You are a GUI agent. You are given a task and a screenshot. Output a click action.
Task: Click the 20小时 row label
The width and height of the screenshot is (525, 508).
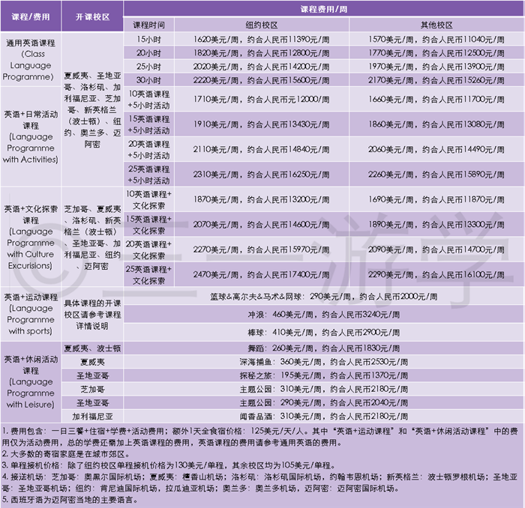coord(148,53)
